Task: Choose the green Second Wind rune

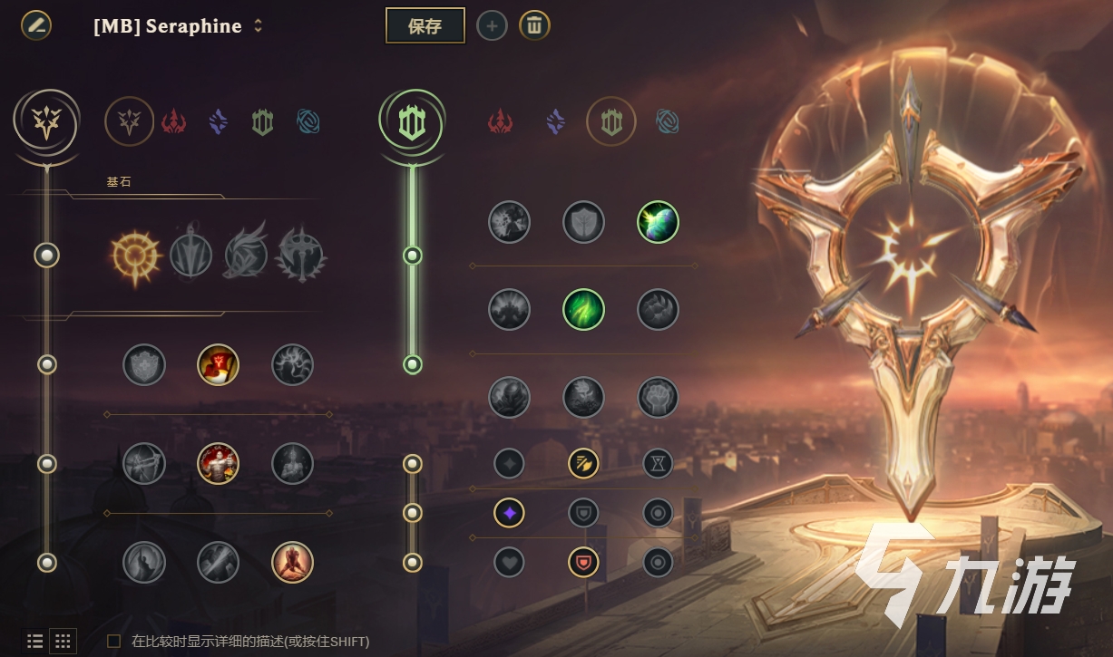Action: 583,309
